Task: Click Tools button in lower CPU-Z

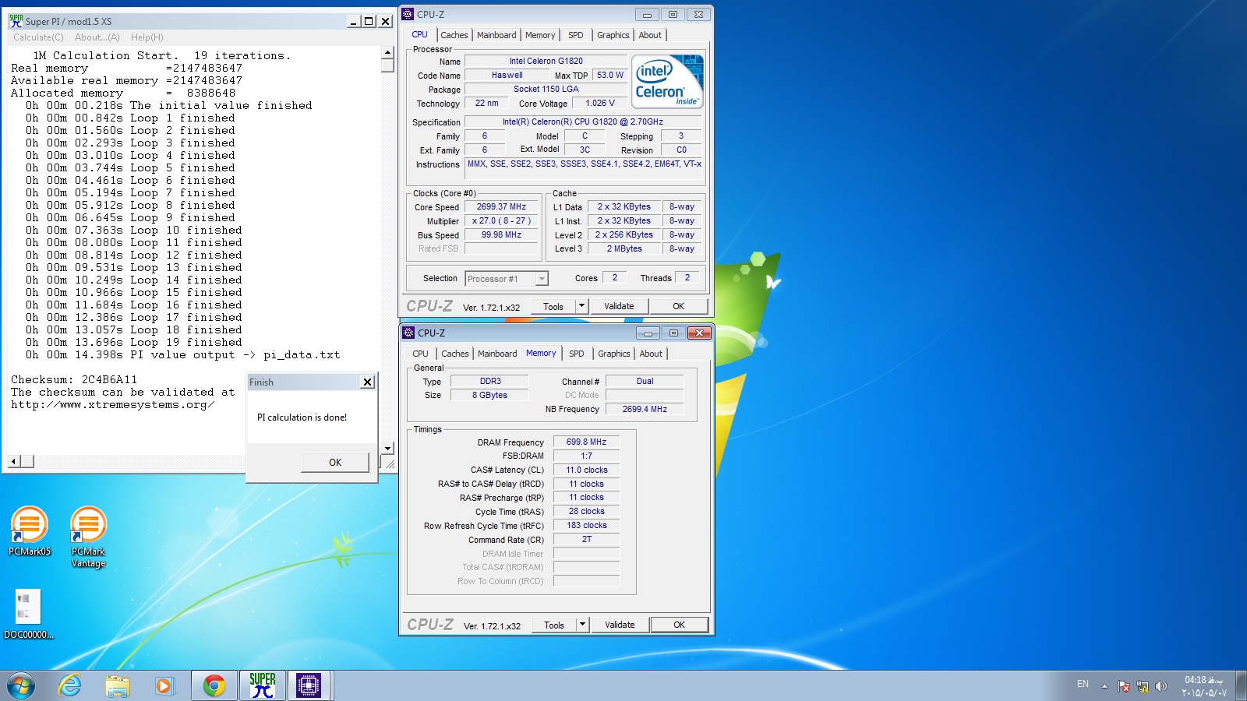Action: point(554,625)
